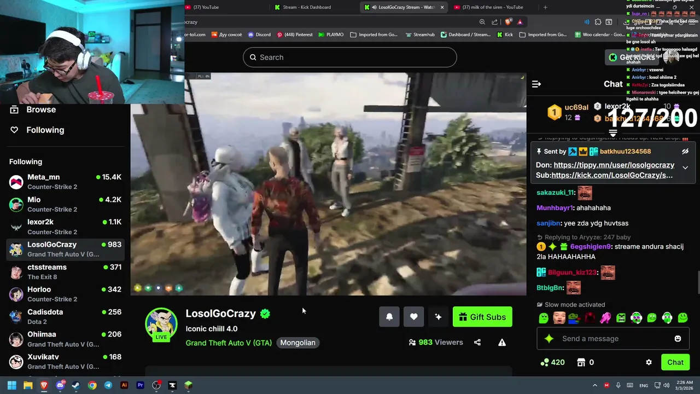Click the notification bell for LosolGoCrazy
The image size is (700, 394).
pos(389,317)
